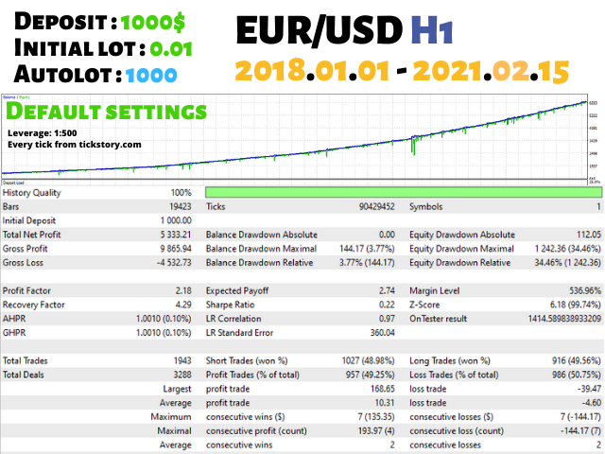The height and width of the screenshot is (454, 605).
Task: Click the 'AHPR' label
Action: (14, 319)
